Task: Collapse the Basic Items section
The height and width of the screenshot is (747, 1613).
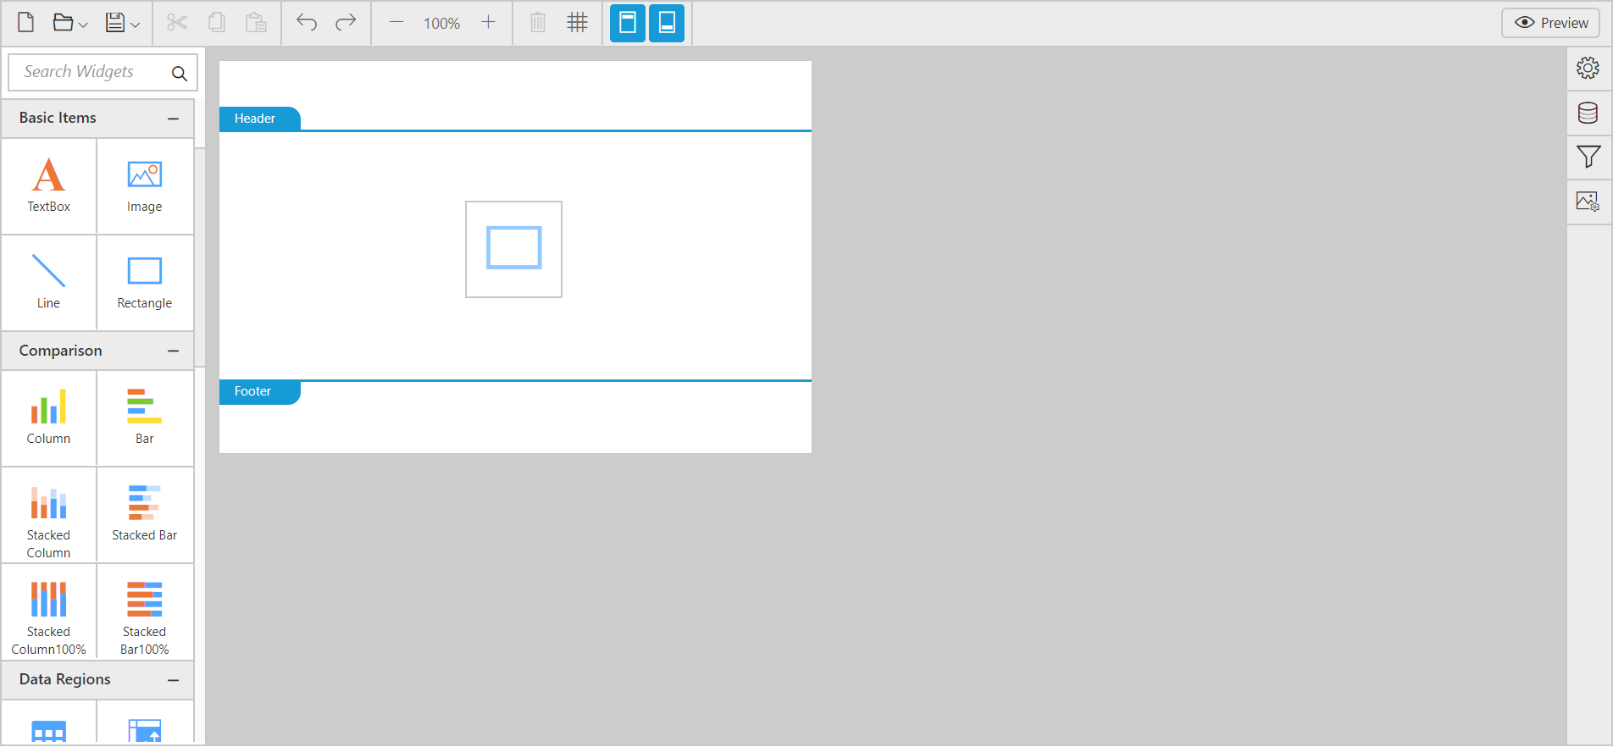Action: tap(174, 119)
